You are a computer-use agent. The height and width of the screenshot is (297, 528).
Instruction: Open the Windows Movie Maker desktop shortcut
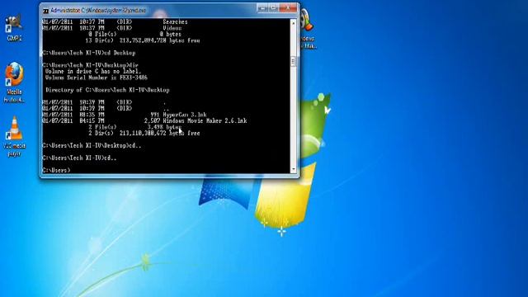[x=308, y=30]
